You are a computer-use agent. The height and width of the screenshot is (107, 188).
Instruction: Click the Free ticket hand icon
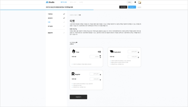[74, 51]
